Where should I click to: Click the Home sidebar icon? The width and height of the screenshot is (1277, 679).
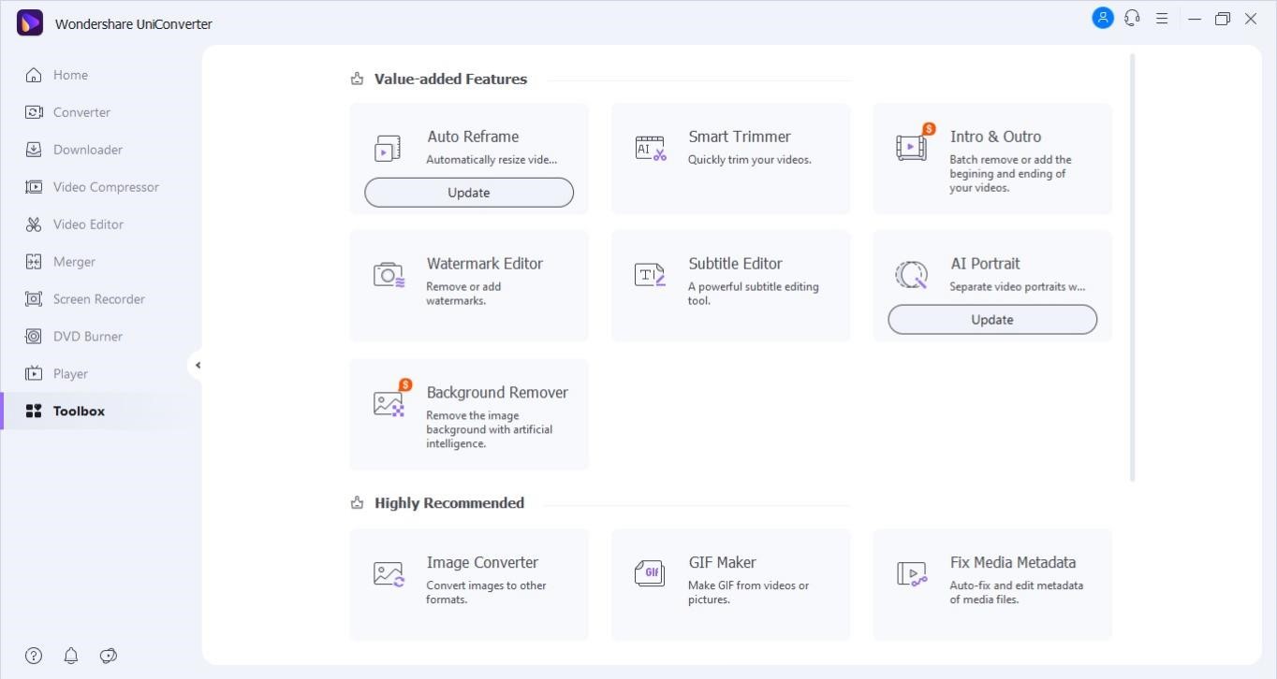tap(34, 75)
